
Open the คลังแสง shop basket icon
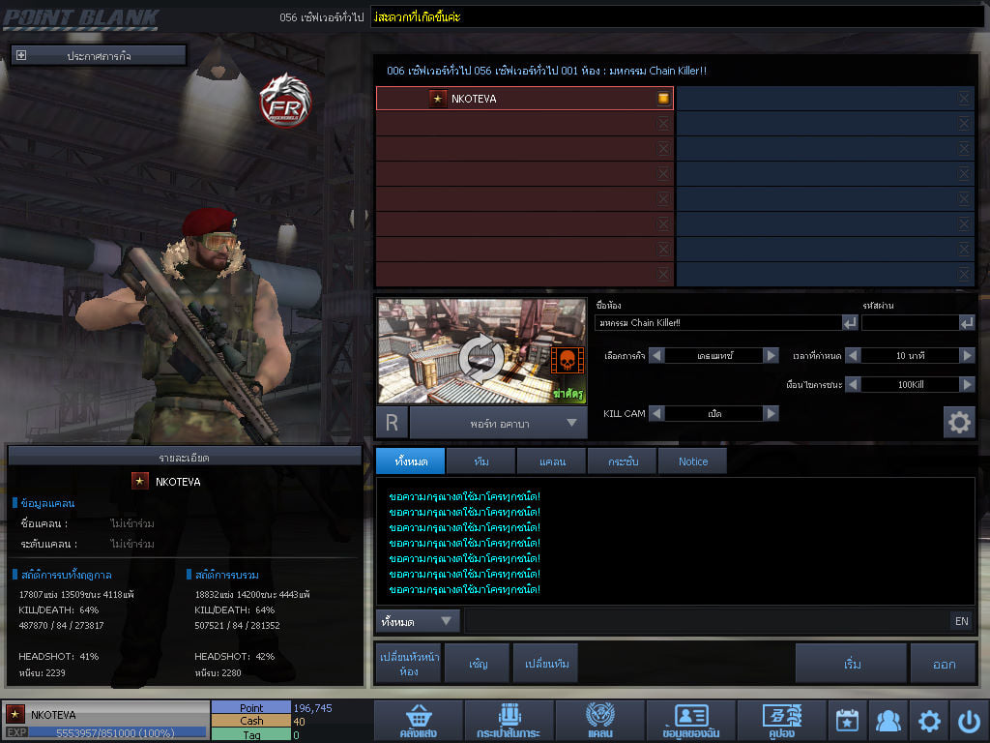419,721
